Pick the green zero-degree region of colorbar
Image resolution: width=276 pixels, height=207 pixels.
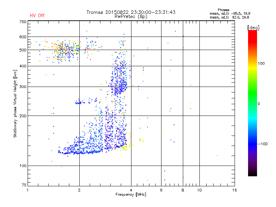[253, 103]
